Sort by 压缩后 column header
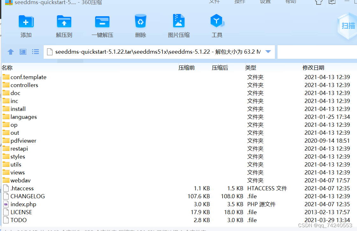Viewport: 357px width, 231px height. tap(220, 68)
